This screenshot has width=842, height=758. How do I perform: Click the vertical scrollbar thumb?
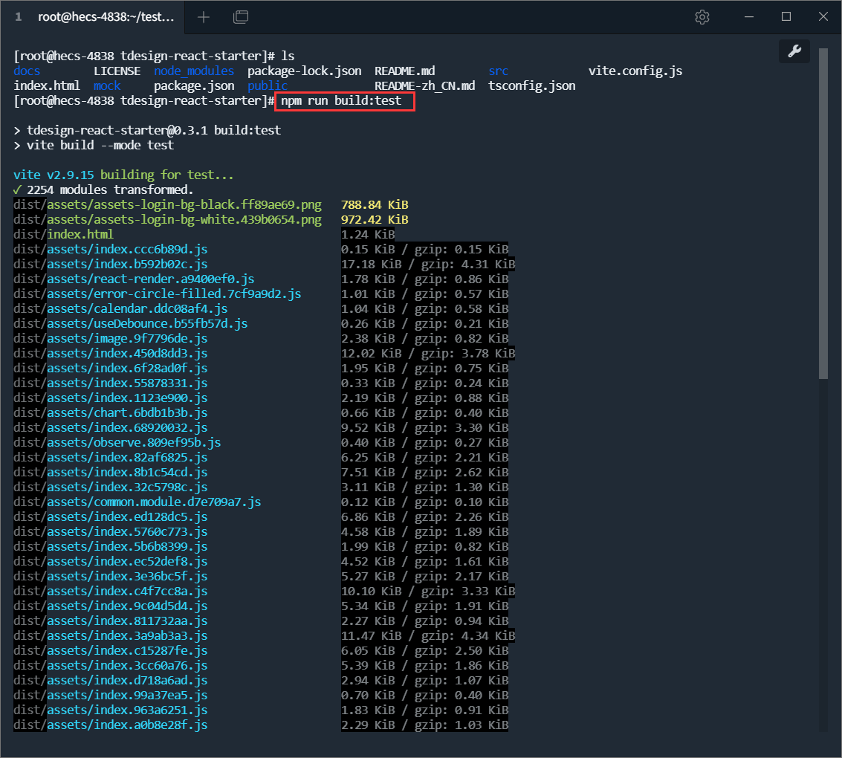pos(823,214)
